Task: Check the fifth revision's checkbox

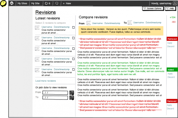Action: [74, 69]
